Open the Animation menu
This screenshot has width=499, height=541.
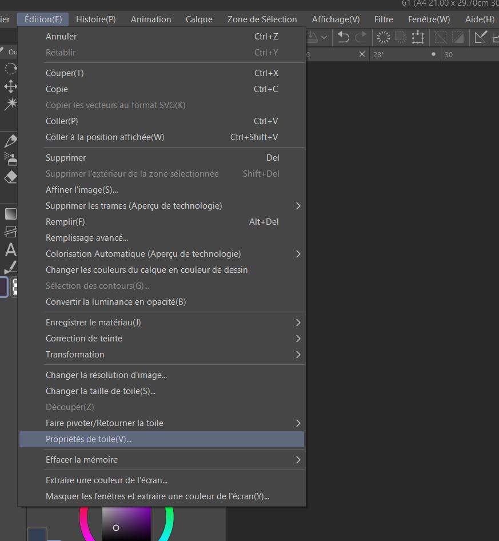point(151,19)
